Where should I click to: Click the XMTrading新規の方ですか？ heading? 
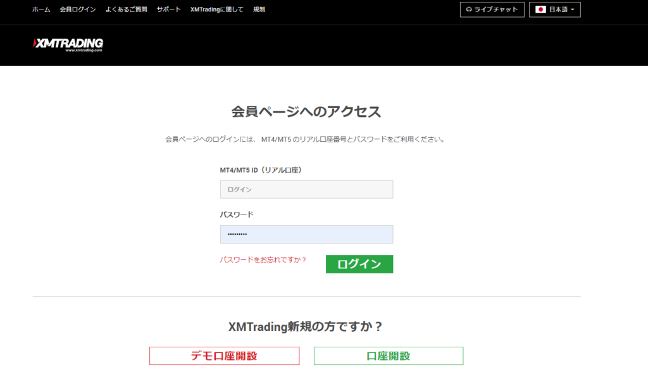(x=306, y=326)
